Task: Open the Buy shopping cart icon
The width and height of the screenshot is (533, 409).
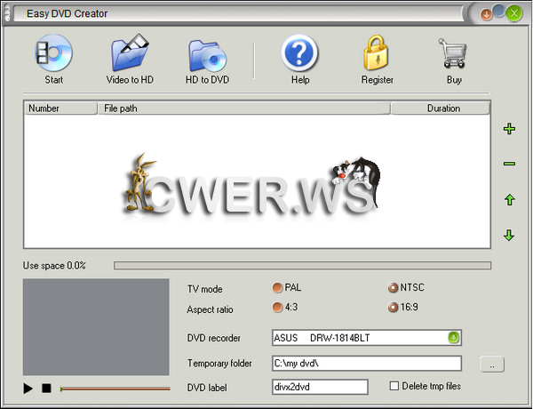Action: click(454, 55)
